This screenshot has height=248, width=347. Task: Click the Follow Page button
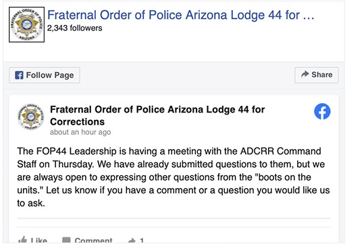45,75
